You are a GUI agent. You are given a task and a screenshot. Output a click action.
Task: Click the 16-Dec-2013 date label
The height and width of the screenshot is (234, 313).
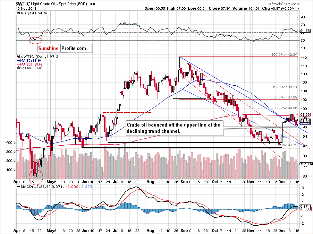tap(26, 9)
